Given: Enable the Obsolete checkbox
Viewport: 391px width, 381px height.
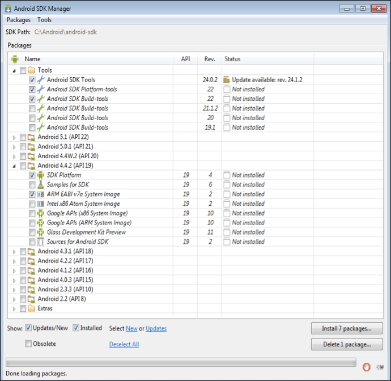Looking at the screenshot, I should pos(28,344).
